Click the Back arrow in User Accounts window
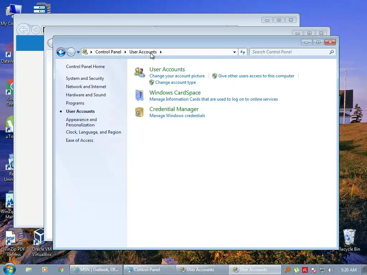 click(x=61, y=52)
